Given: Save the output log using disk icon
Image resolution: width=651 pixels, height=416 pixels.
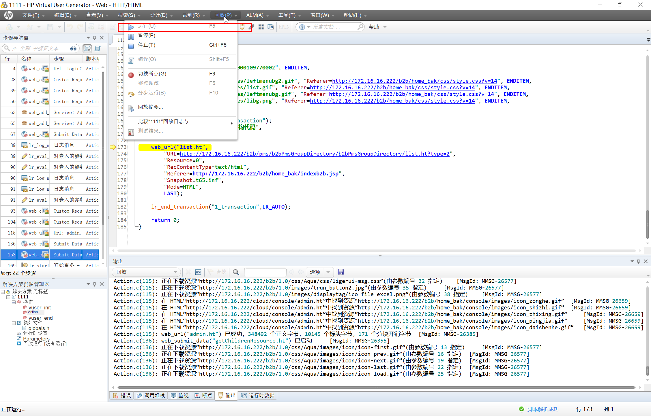Looking at the screenshot, I should pyautogui.click(x=341, y=272).
